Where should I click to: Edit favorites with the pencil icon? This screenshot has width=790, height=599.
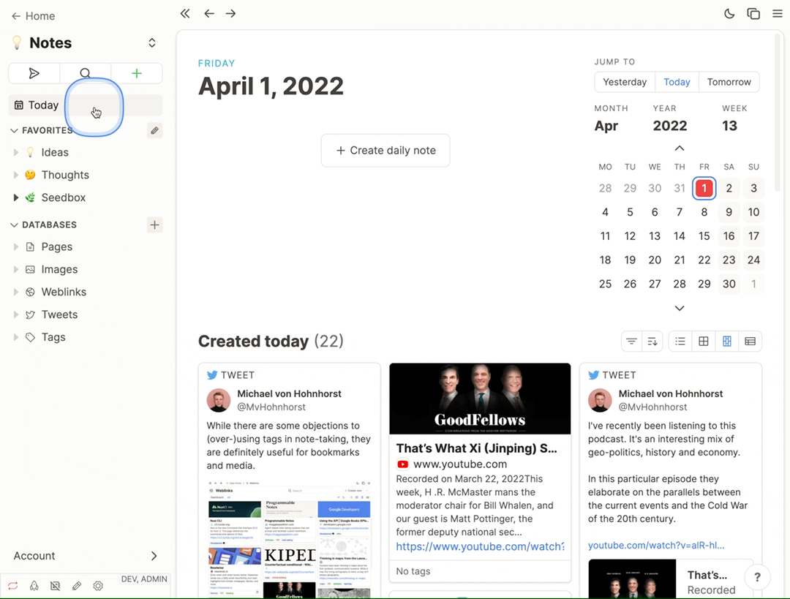(154, 131)
